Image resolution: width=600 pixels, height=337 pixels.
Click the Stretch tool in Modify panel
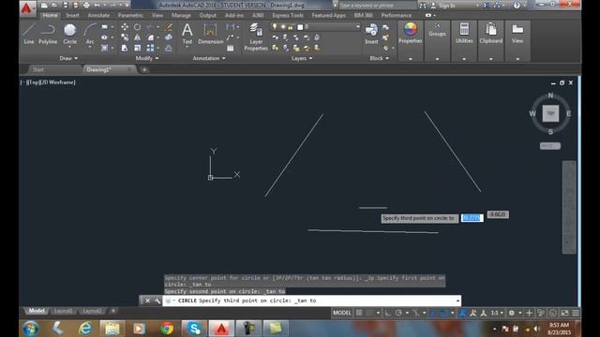coord(125,48)
